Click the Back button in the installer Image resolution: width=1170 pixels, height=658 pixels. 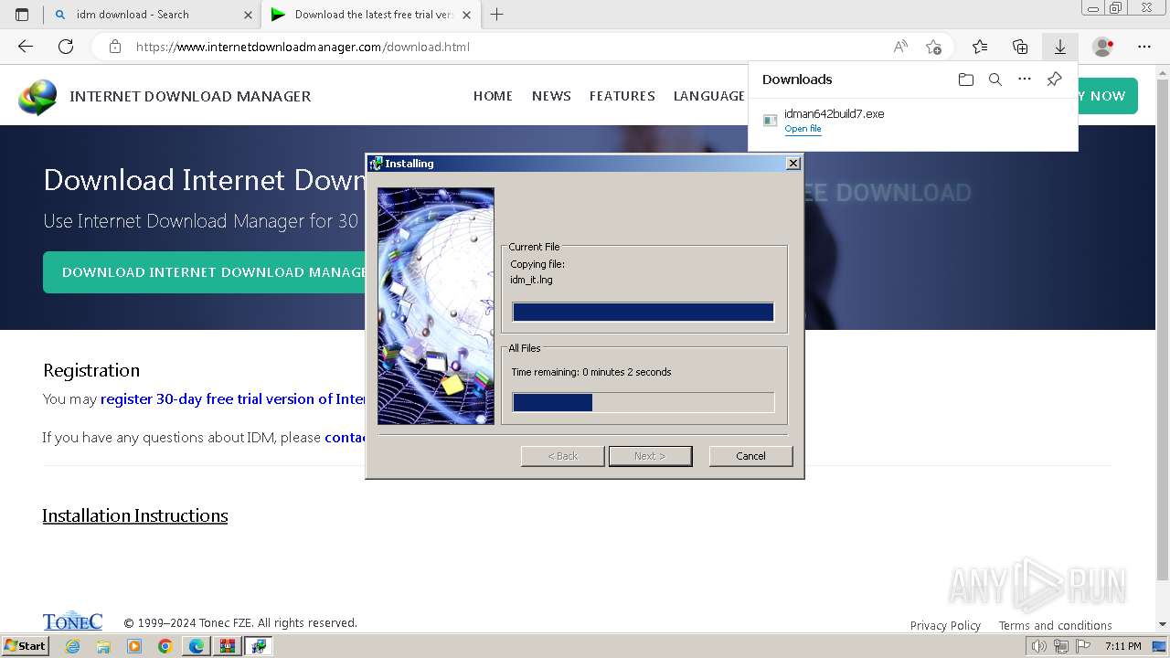click(x=562, y=456)
